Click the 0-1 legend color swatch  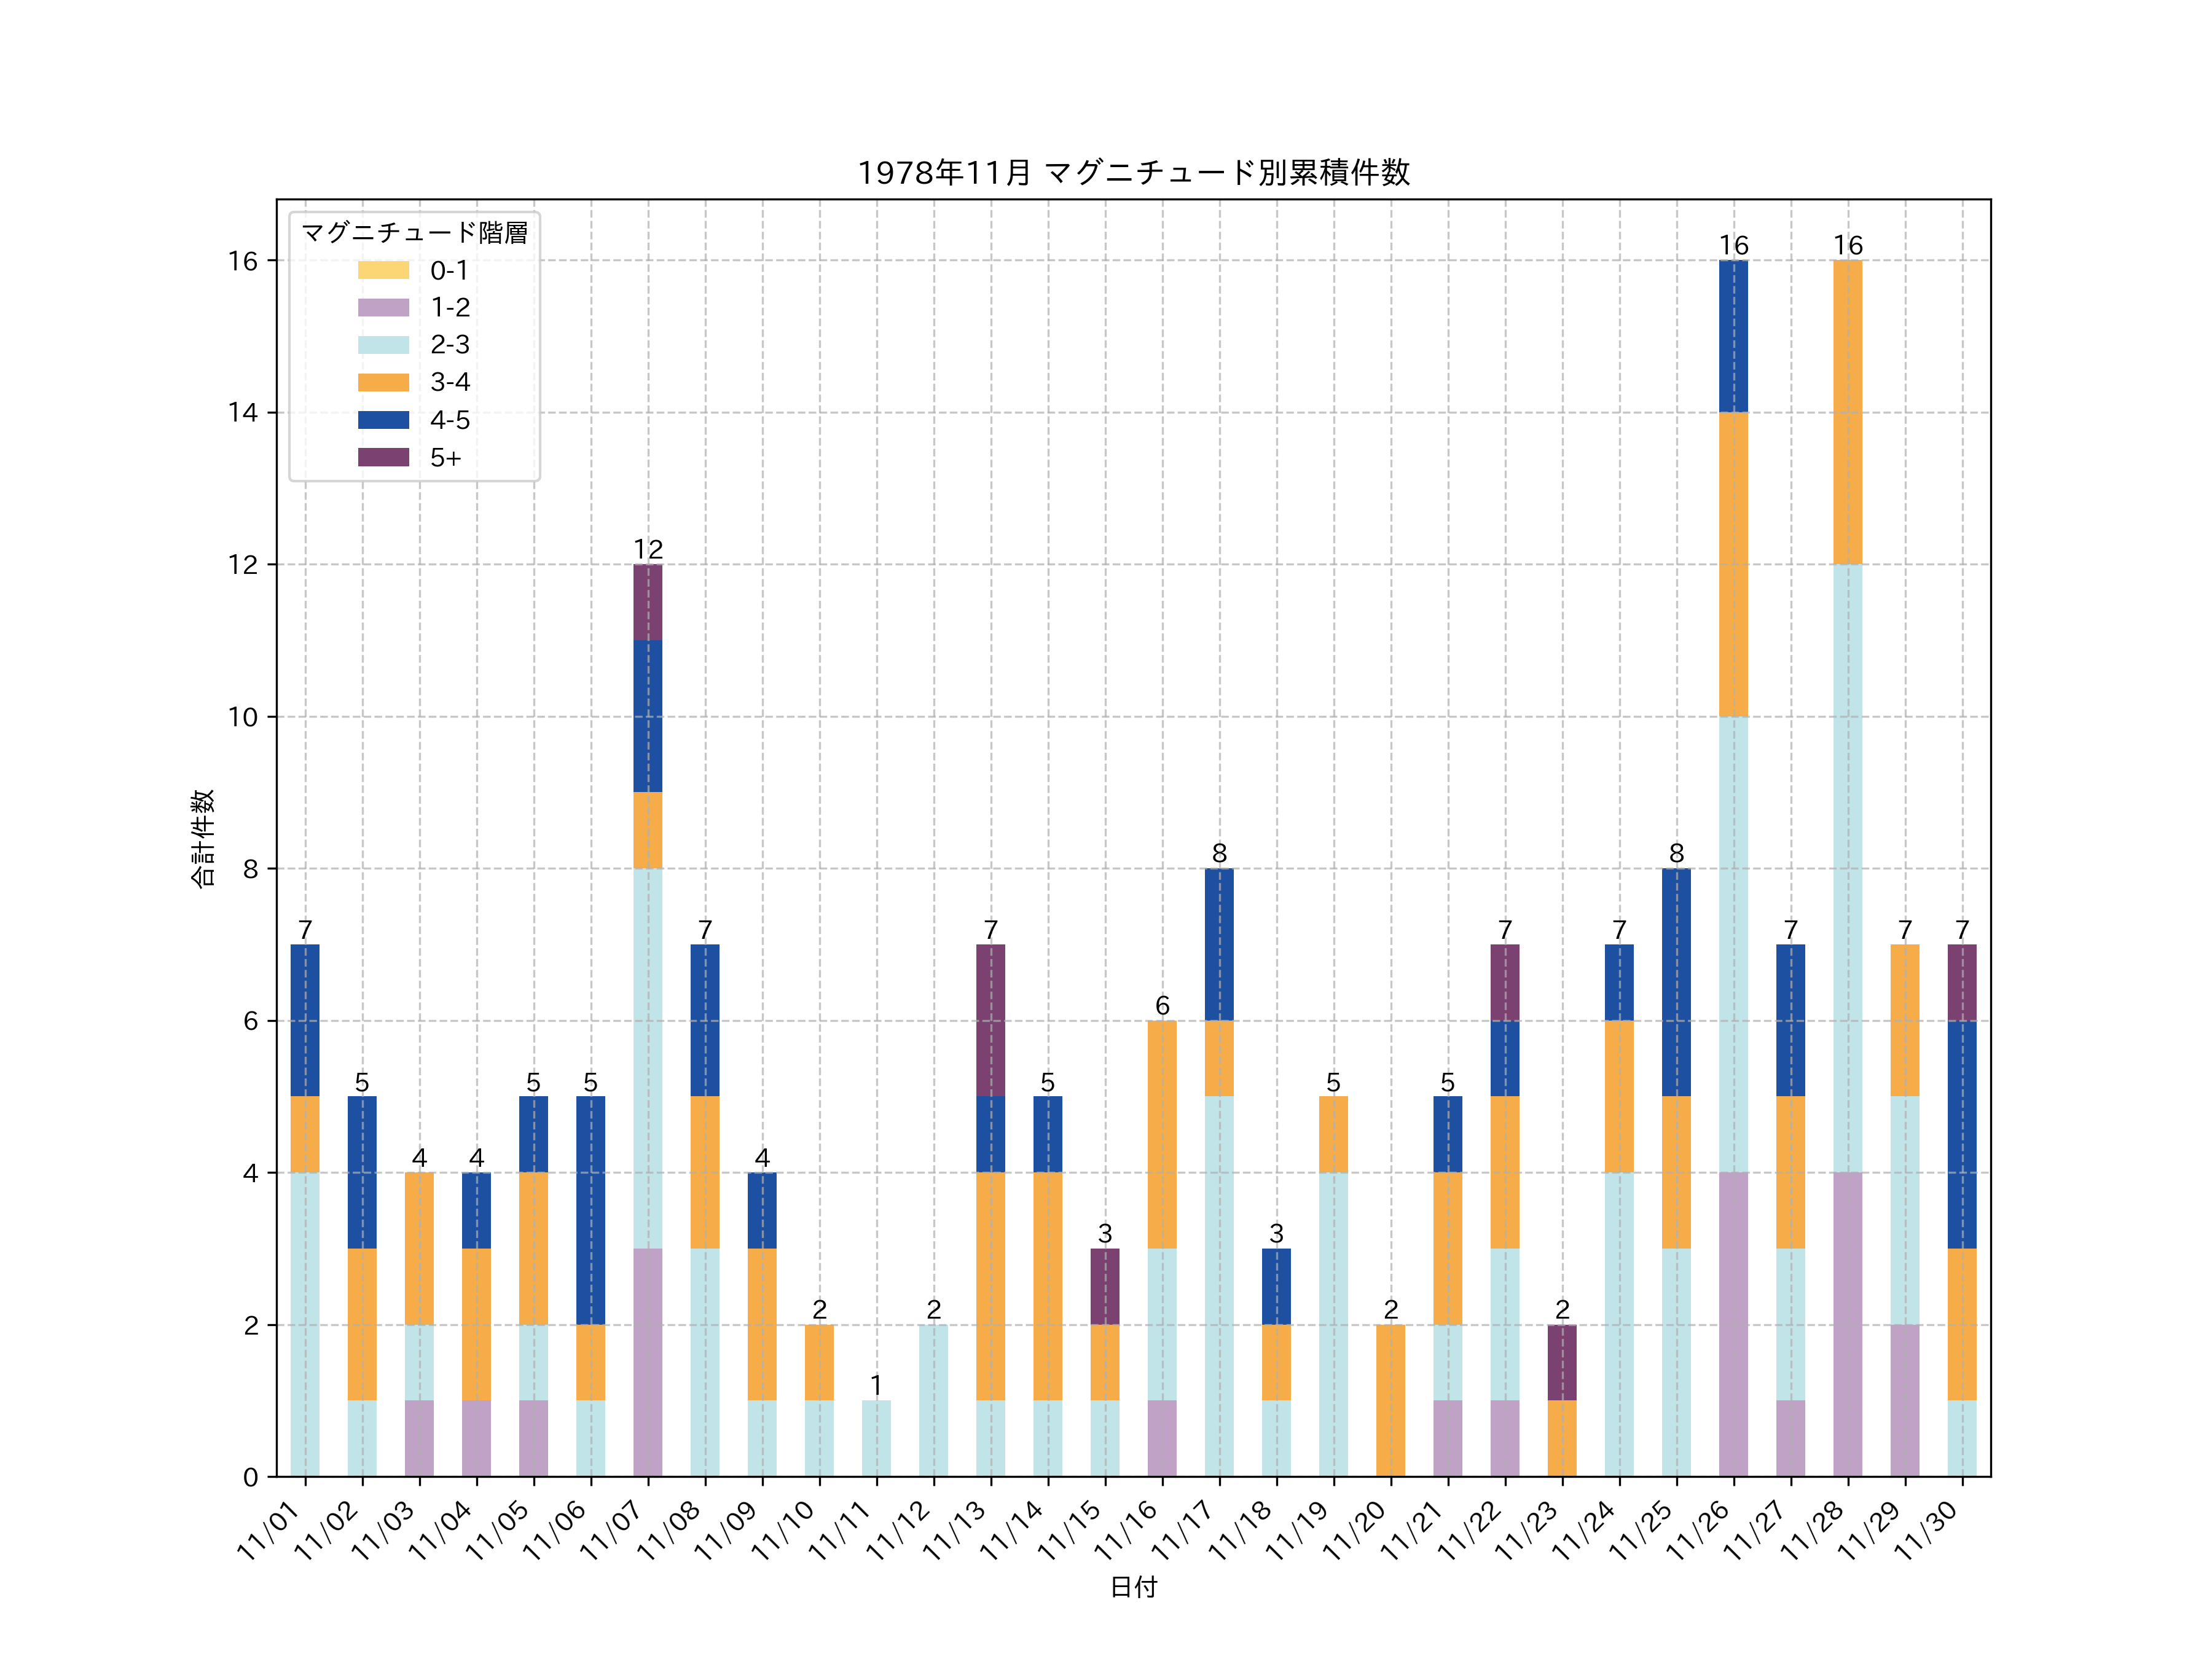[383, 270]
